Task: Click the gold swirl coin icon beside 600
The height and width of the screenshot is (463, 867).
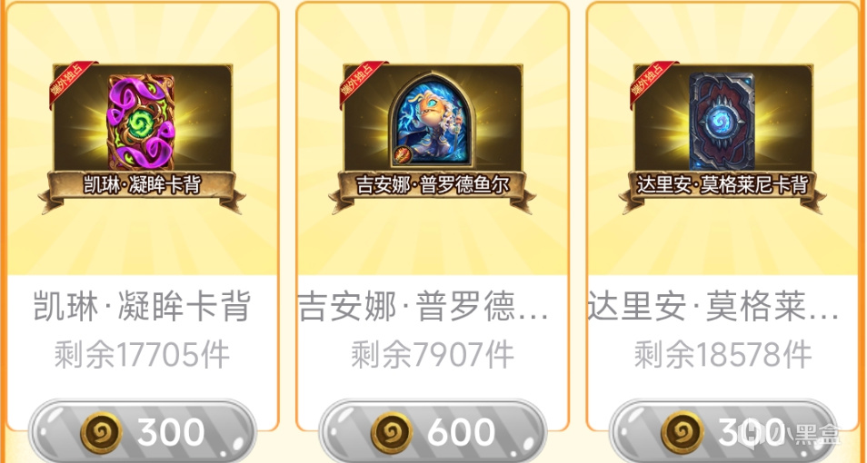Action: pos(392,433)
